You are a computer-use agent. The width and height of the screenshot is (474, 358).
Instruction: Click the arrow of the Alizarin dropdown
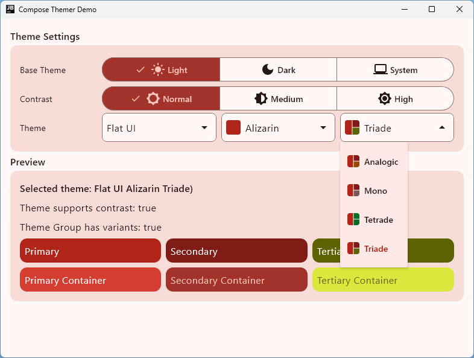323,128
